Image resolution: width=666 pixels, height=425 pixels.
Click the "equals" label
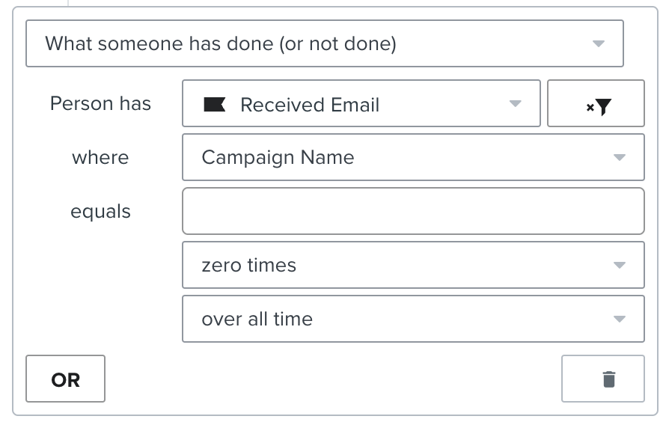click(100, 212)
